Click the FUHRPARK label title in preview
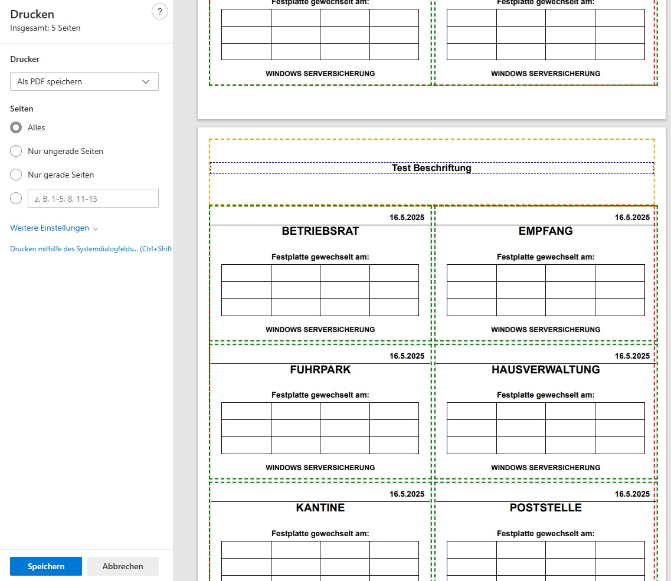Viewport: 671px width, 581px height. click(x=320, y=370)
